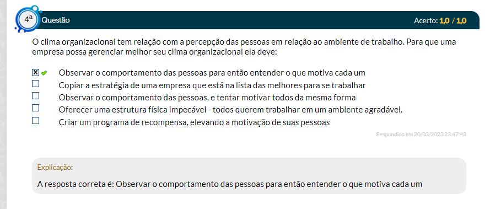Image resolution: width=490 pixels, height=209 pixels.
Task: Click the gray explanation box background
Action: pyautogui.click(x=249, y=176)
